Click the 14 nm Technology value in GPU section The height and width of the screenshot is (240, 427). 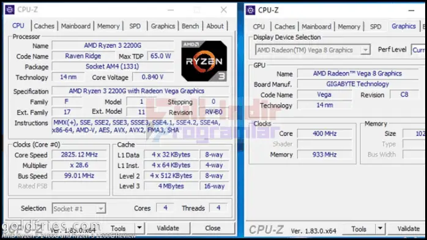coord(324,105)
